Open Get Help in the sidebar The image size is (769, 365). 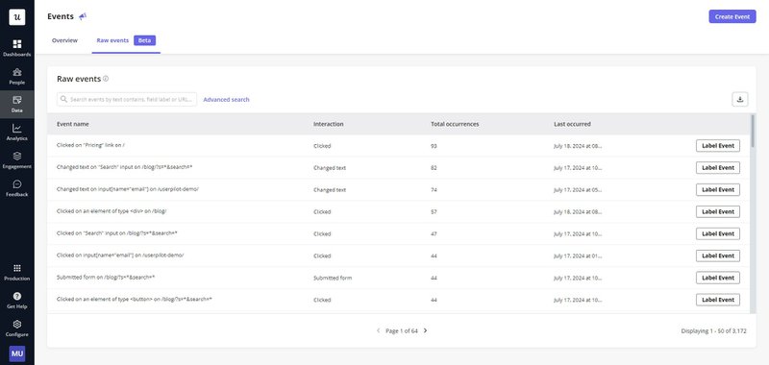(16, 300)
